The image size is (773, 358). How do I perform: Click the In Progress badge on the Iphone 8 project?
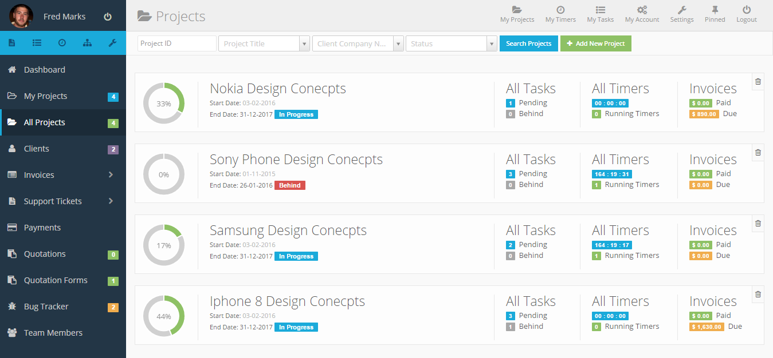pyautogui.click(x=296, y=327)
